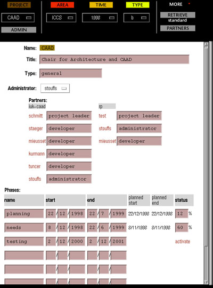Click the scrollbar up arrow
The height and width of the screenshot is (288, 213).
pos(206,45)
